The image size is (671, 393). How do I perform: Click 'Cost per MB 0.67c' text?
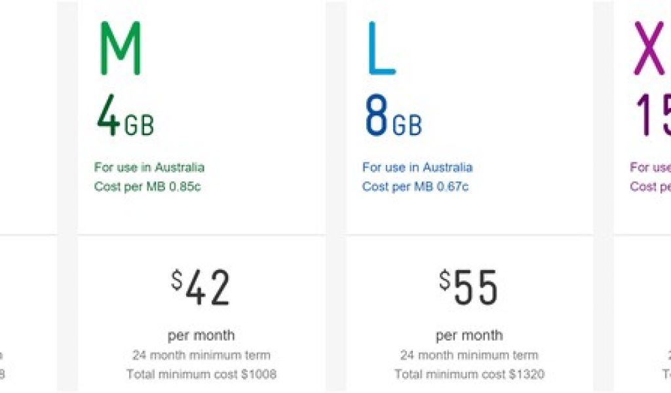point(415,187)
